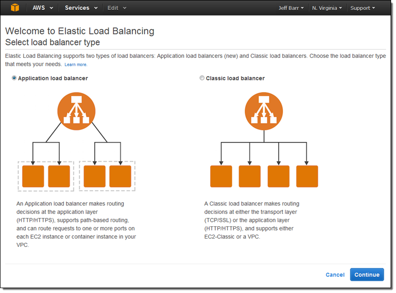Screen dimensions: 396x293
Task: Click the Application load balancer topology diagram icon
Action: coord(76,111)
